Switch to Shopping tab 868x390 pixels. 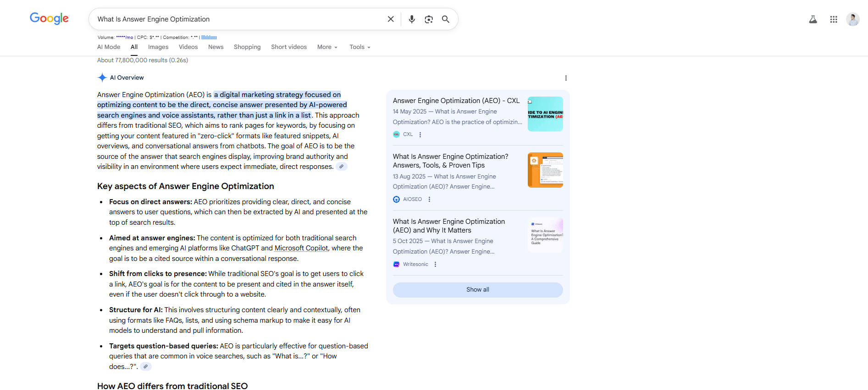(x=247, y=47)
